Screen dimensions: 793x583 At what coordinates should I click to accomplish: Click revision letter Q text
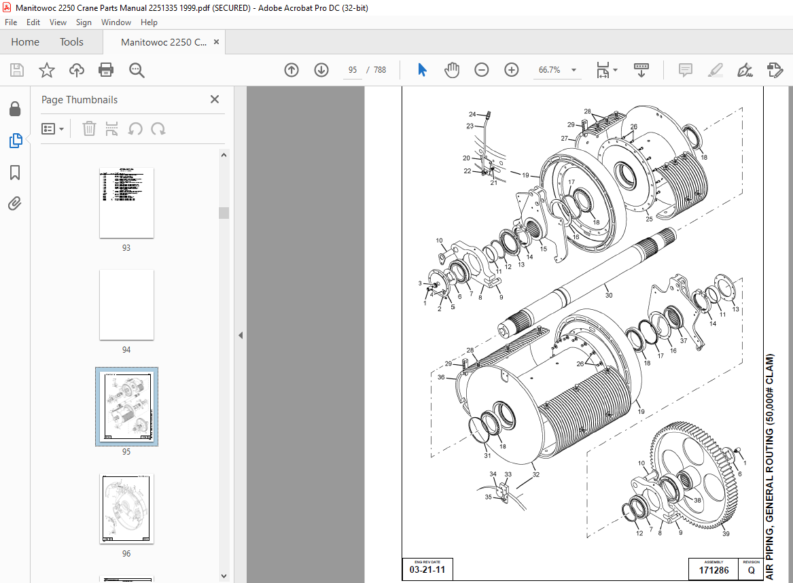click(x=752, y=570)
